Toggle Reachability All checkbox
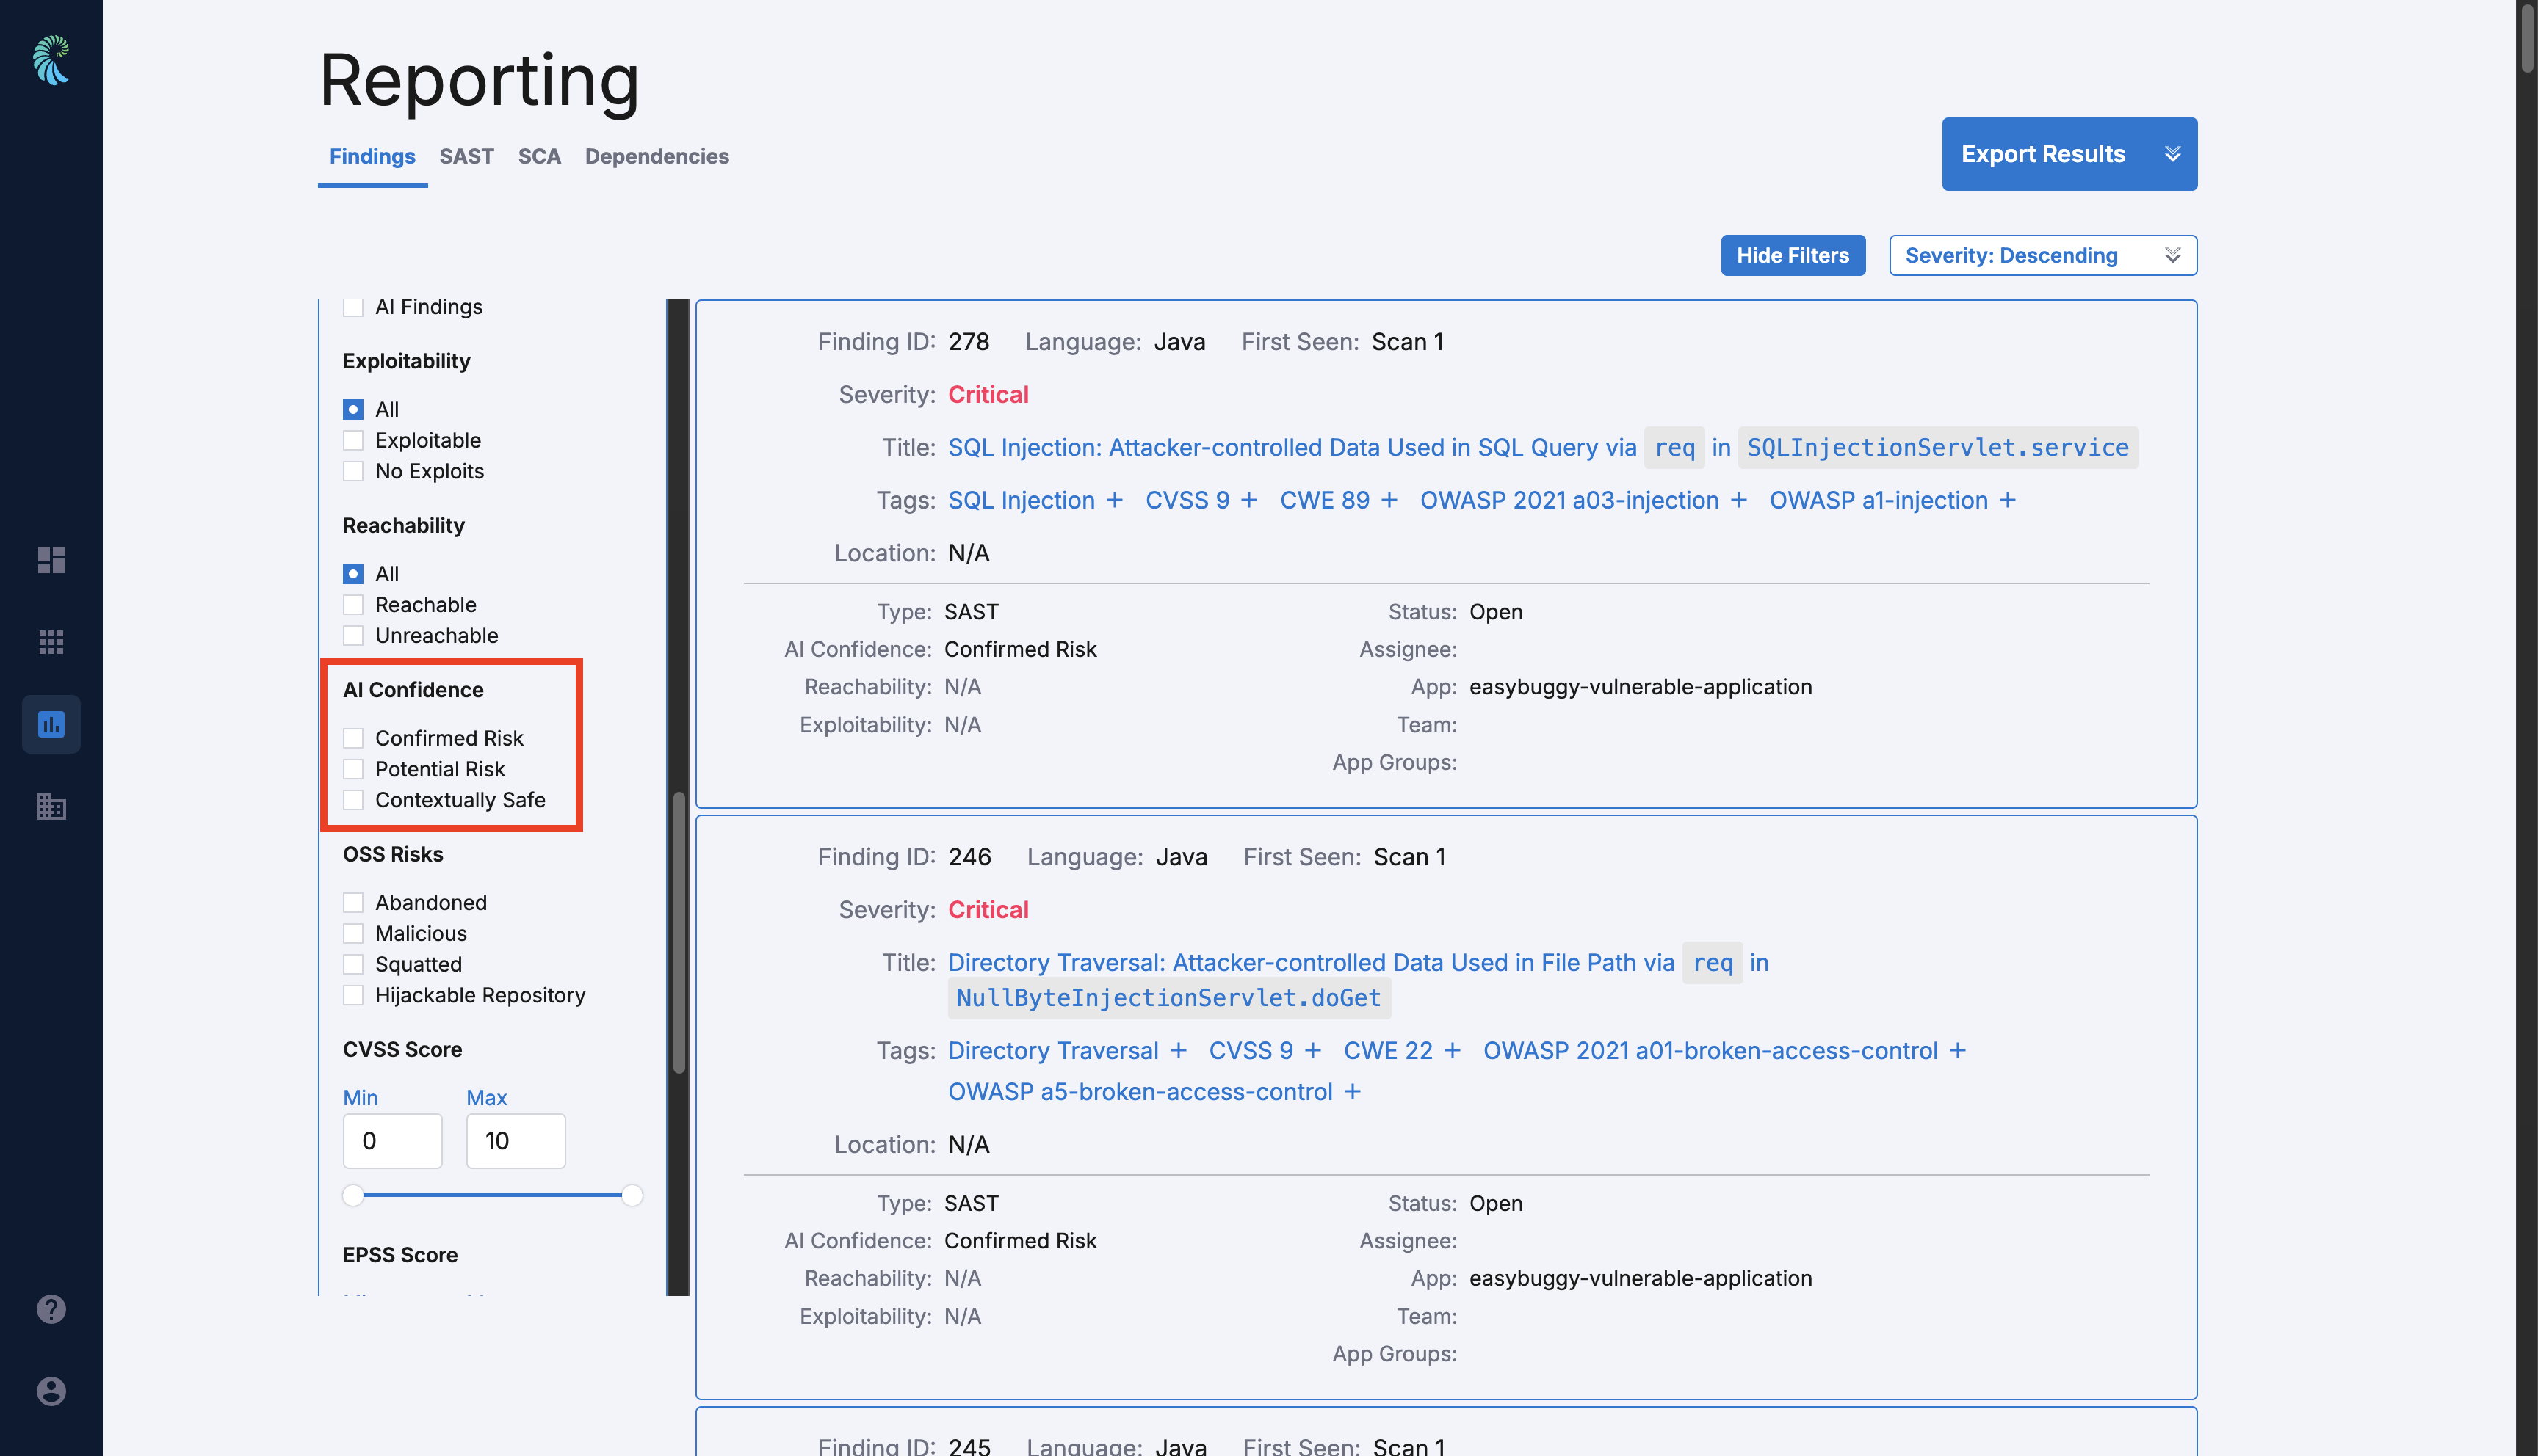 353,574
